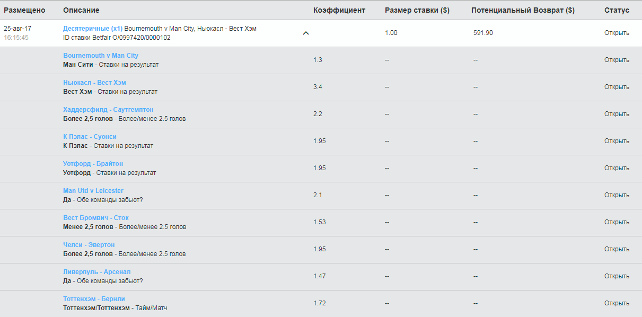Screen dimensions: 642x317
Task: Open the Тоттенхэм - Бернли match link
Action: (94, 299)
